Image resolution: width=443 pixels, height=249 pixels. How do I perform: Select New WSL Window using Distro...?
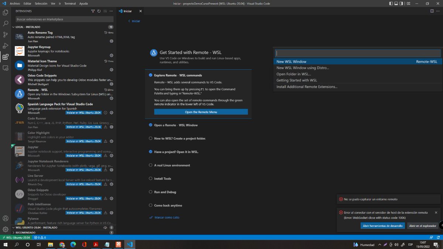(x=357, y=68)
